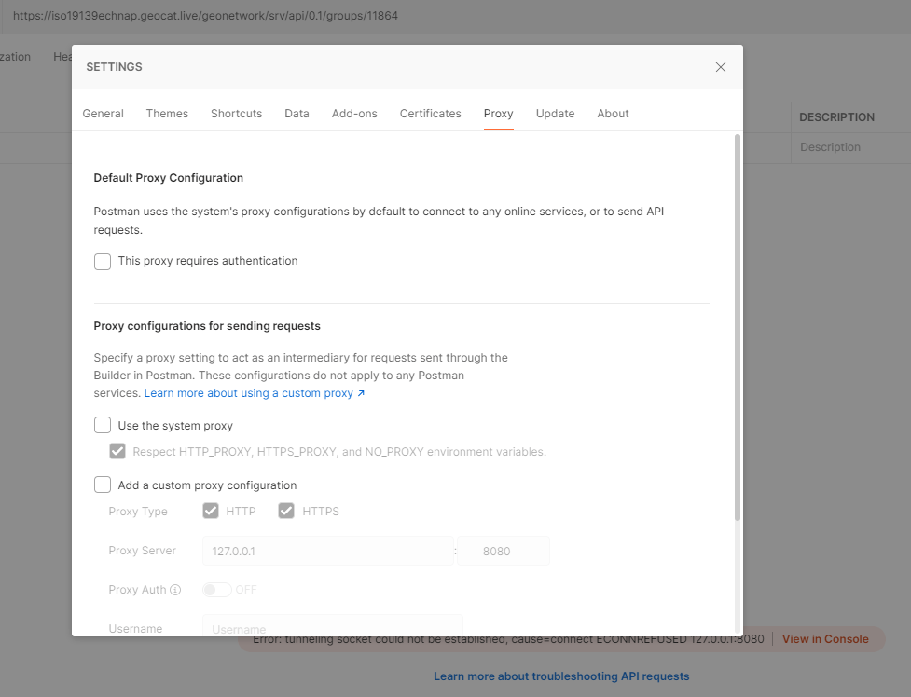Open the Add-ons settings tab

pyautogui.click(x=354, y=114)
